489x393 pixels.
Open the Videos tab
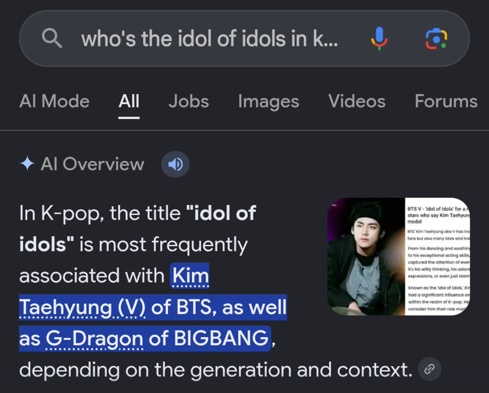point(357,101)
